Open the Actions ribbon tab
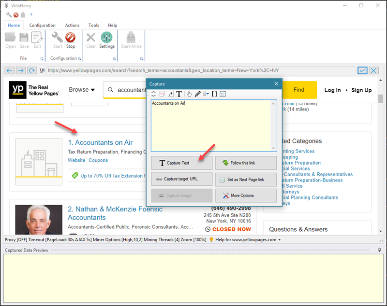 (x=72, y=25)
